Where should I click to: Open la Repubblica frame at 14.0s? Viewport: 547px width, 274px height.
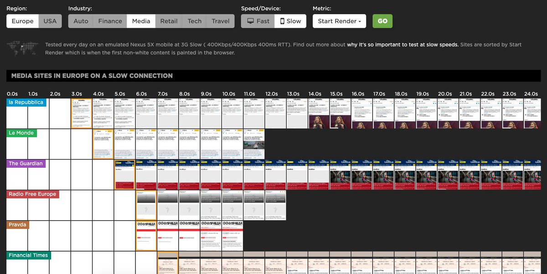[x=319, y=114]
